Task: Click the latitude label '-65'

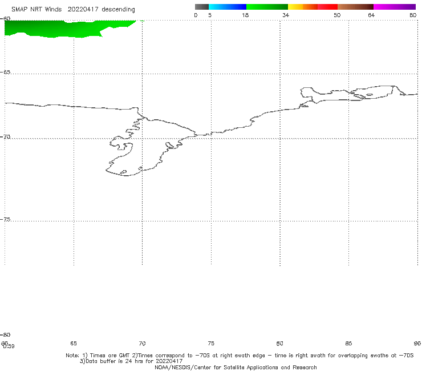Action: pyautogui.click(x=5, y=72)
